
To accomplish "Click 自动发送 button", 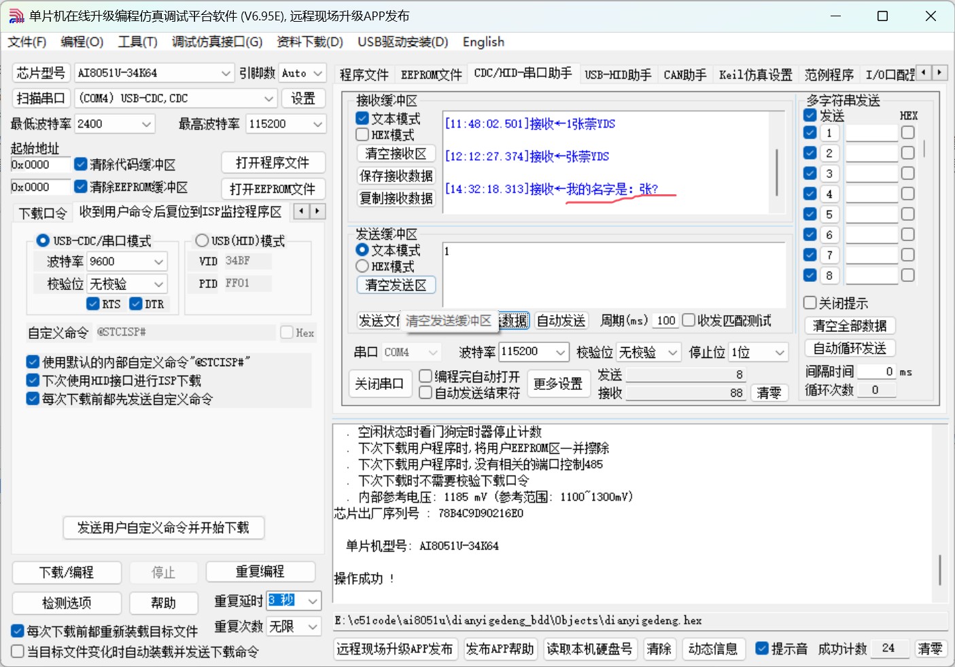I will pyautogui.click(x=561, y=321).
